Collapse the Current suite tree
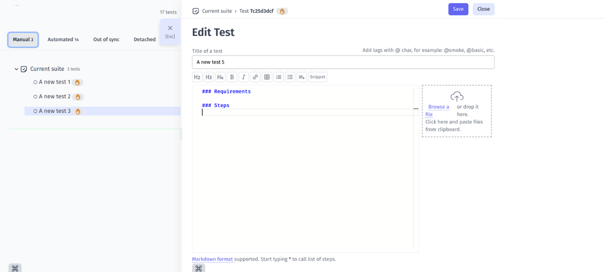Viewport: 605px width, 272px height. coord(16,69)
